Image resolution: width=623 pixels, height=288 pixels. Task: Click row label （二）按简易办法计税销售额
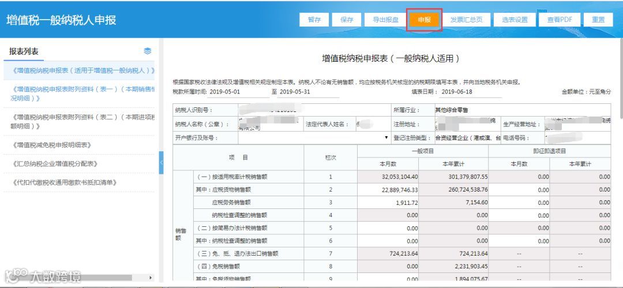click(232, 228)
